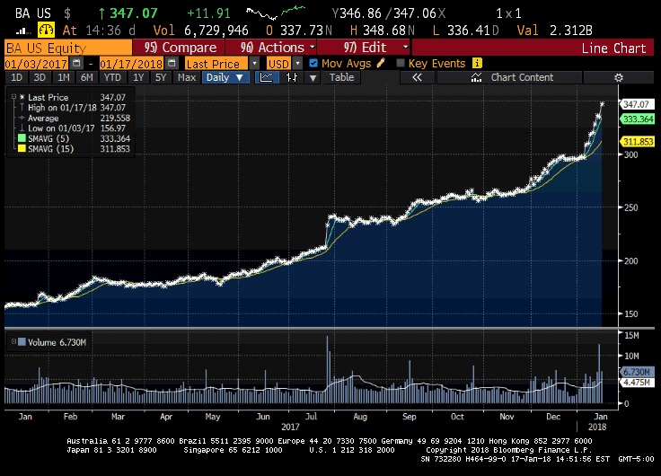This screenshot has height=476, width=661.
Task: Click the intraday sparkline mini chart
Action: click(276, 13)
